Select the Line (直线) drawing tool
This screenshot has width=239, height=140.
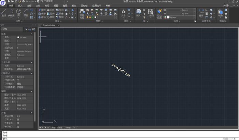click(x=4, y=13)
